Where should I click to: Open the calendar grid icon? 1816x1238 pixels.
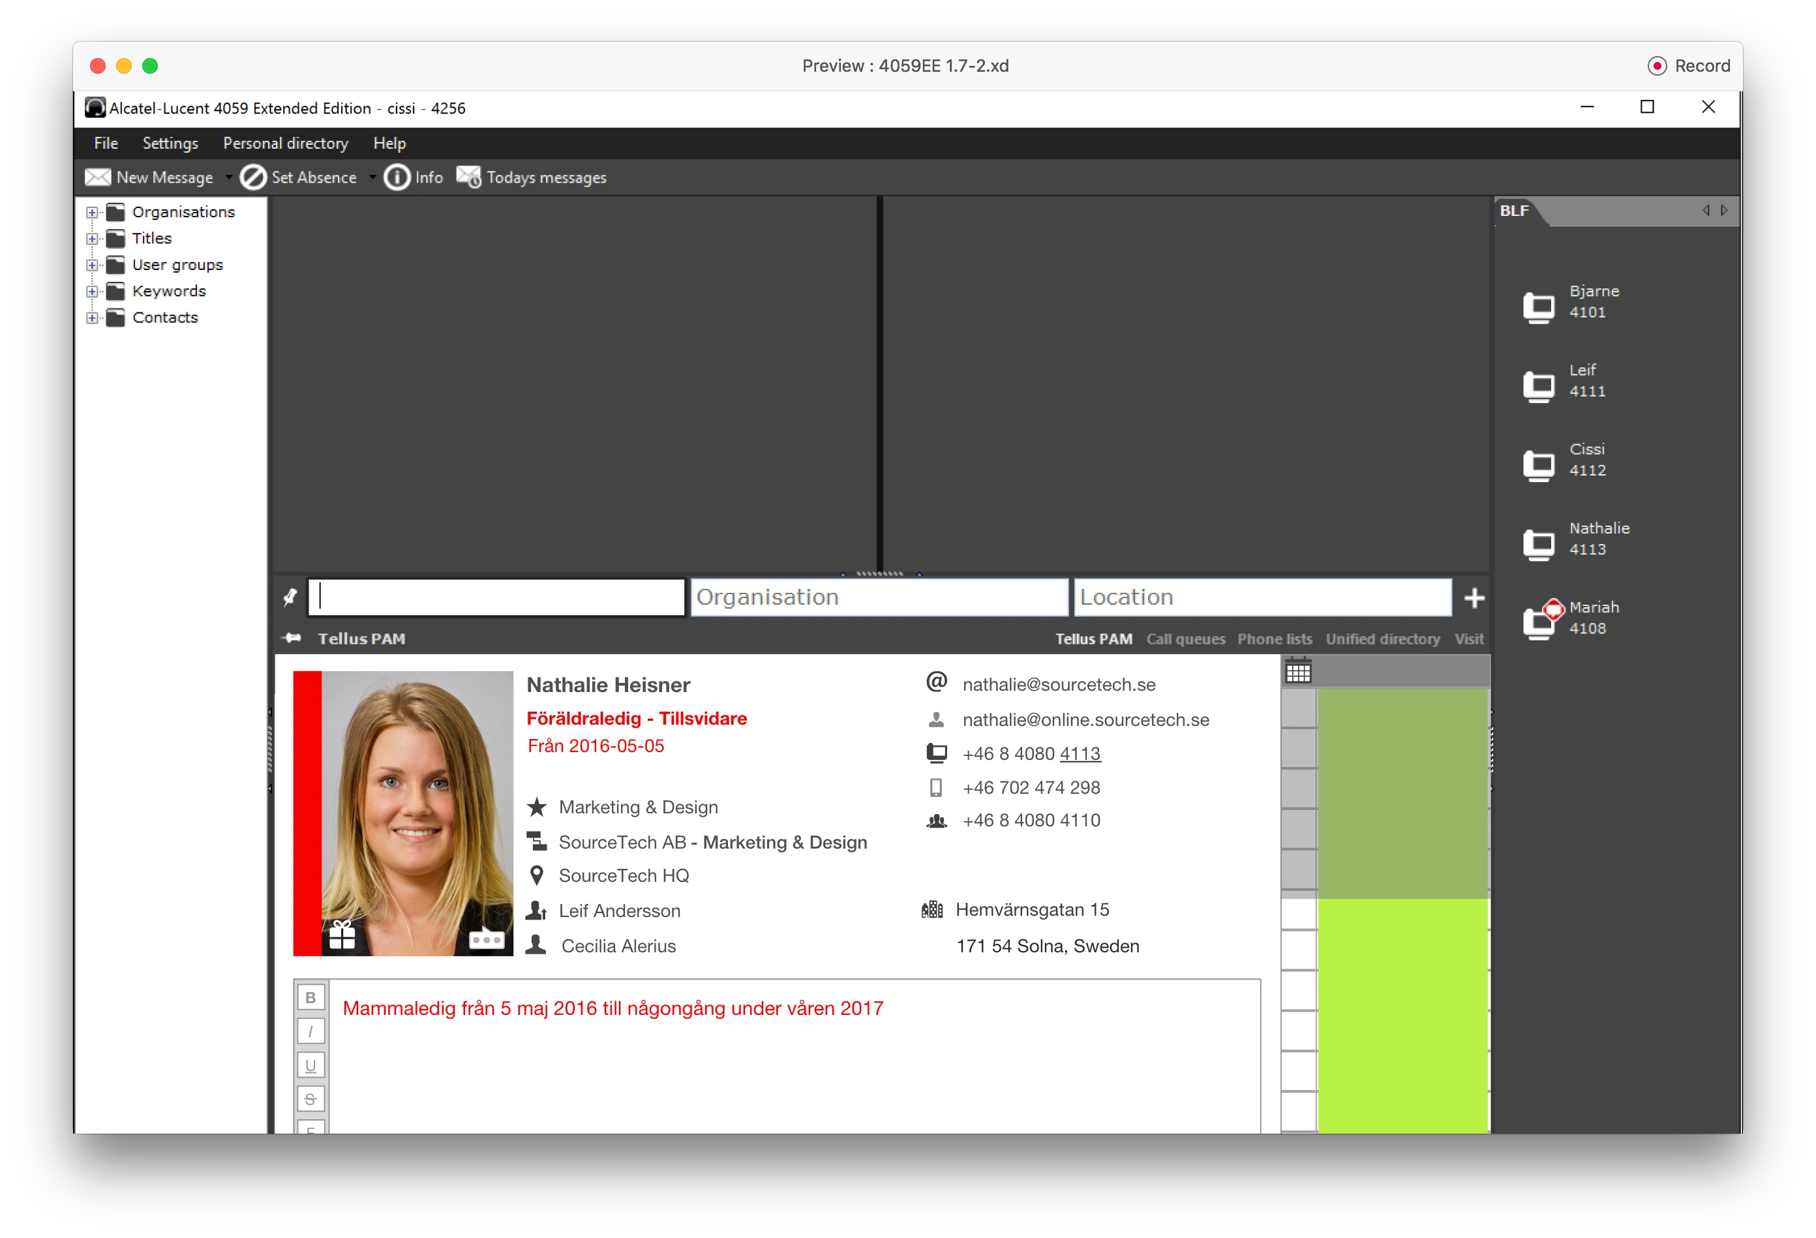1298,671
